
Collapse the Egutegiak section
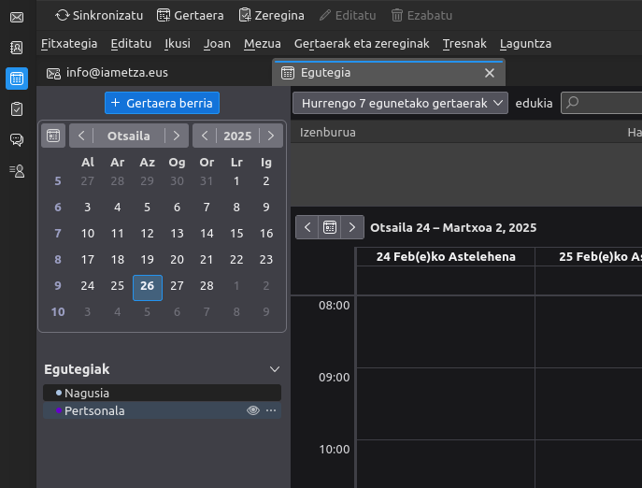coord(274,369)
